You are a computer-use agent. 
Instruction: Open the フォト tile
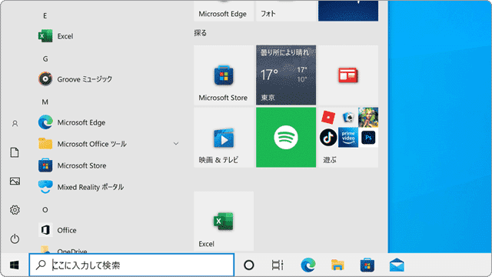click(286, 11)
